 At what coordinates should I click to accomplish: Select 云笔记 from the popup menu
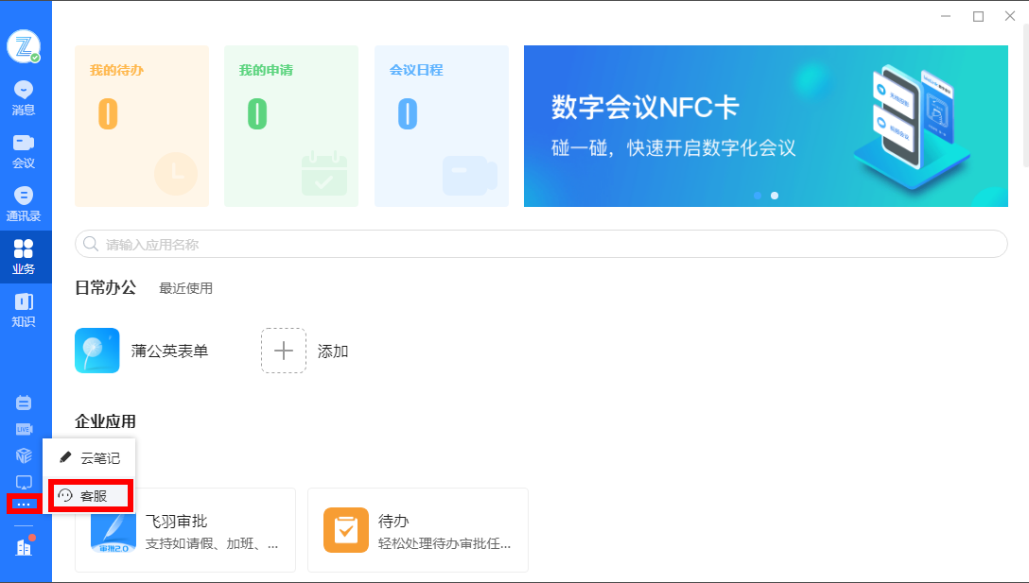(x=90, y=457)
